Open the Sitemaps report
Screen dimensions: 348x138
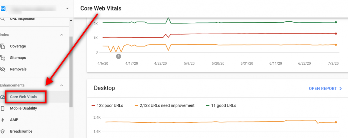click(18, 58)
